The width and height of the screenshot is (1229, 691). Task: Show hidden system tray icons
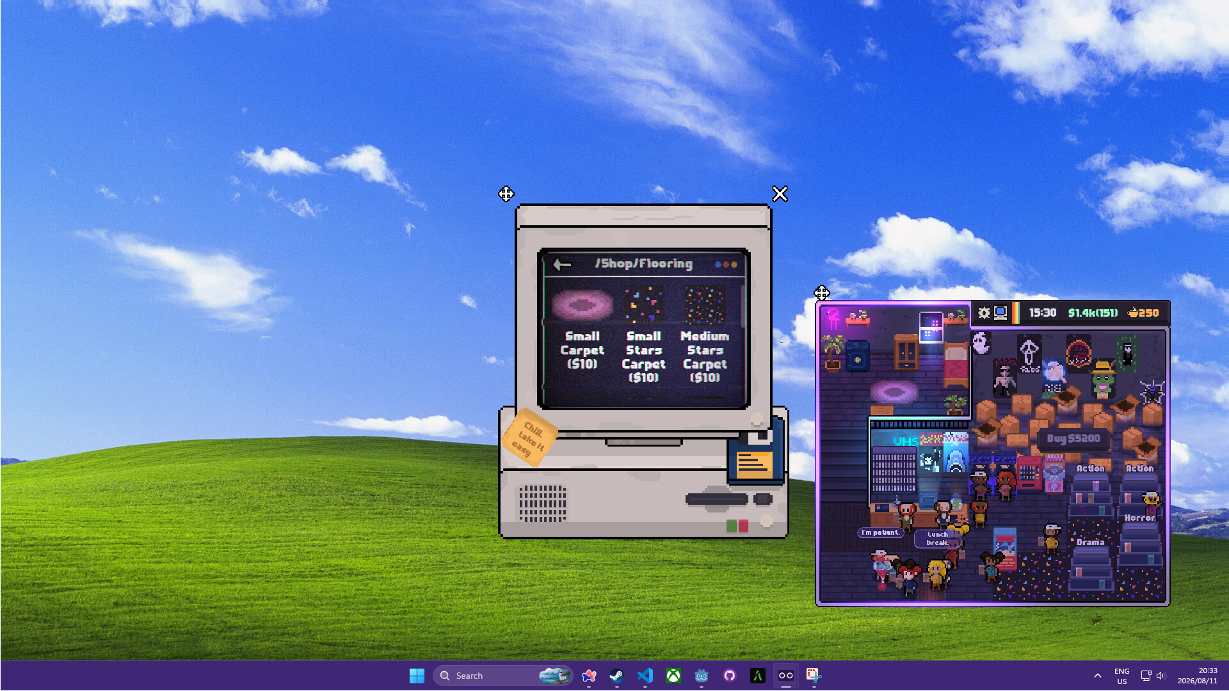[1097, 676]
